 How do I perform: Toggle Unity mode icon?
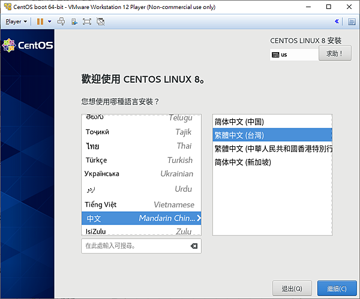coord(100,22)
